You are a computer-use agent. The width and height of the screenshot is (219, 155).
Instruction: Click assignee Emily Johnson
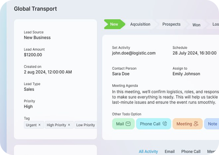[186, 74]
